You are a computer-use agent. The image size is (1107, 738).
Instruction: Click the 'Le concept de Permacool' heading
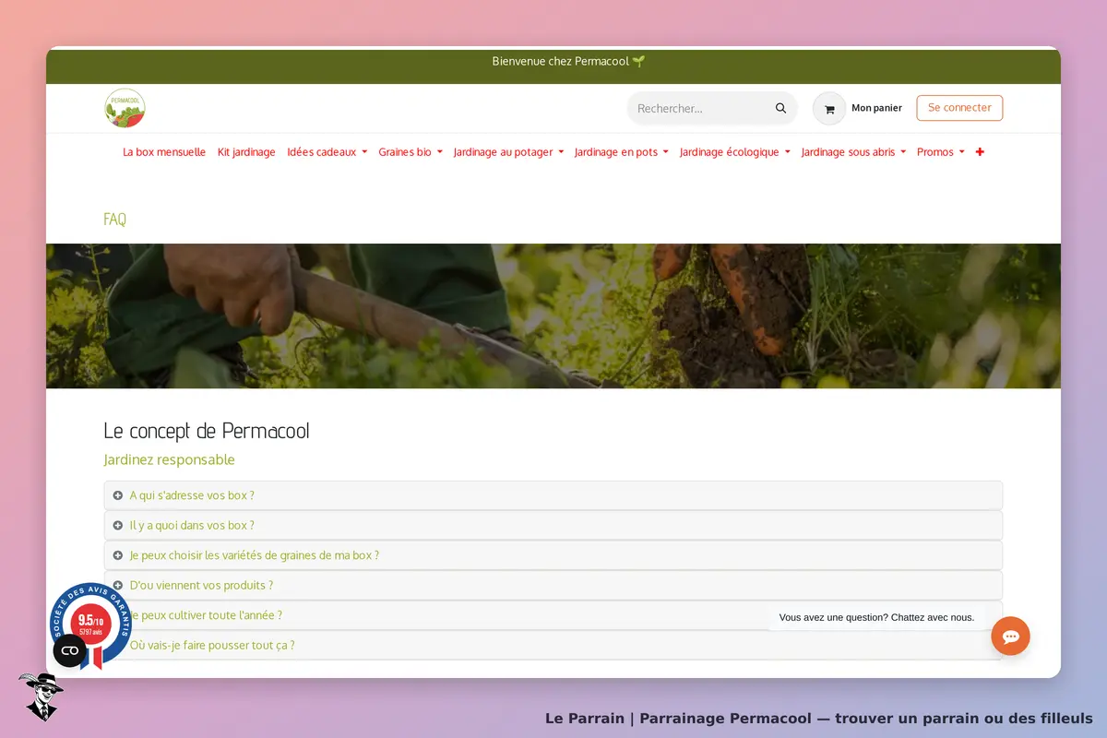[207, 431]
